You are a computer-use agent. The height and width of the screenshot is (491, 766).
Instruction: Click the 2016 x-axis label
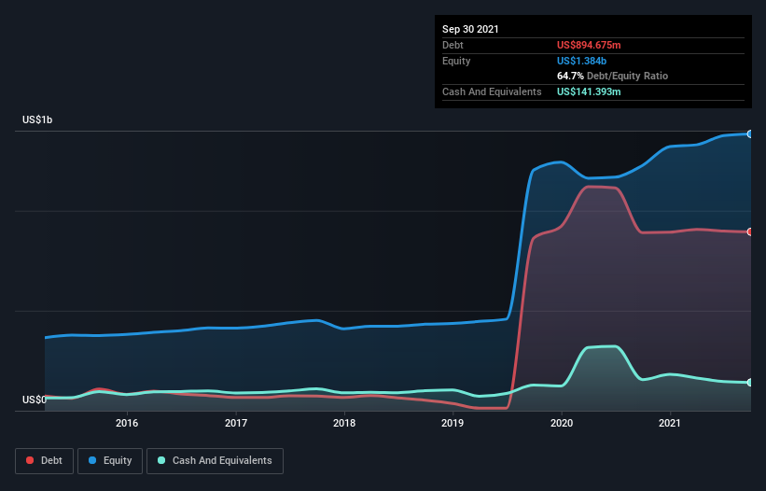pyautogui.click(x=127, y=423)
